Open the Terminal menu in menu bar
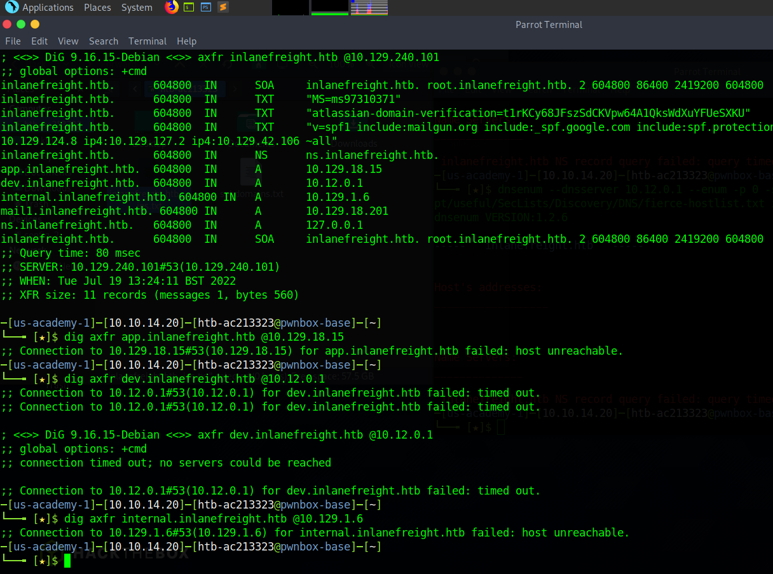The image size is (773, 574). point(147,41)
